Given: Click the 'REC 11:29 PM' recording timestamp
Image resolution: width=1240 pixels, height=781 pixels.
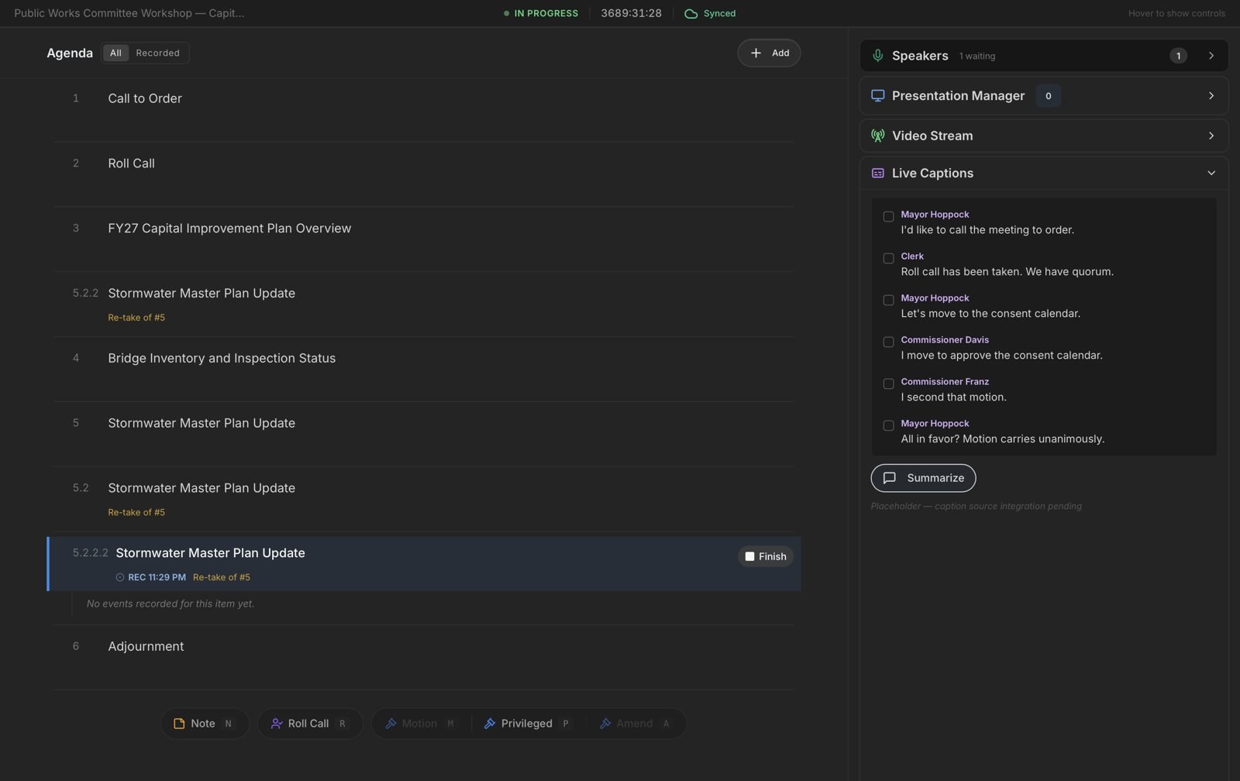Looking at the screenshot, I should point(157,577).
